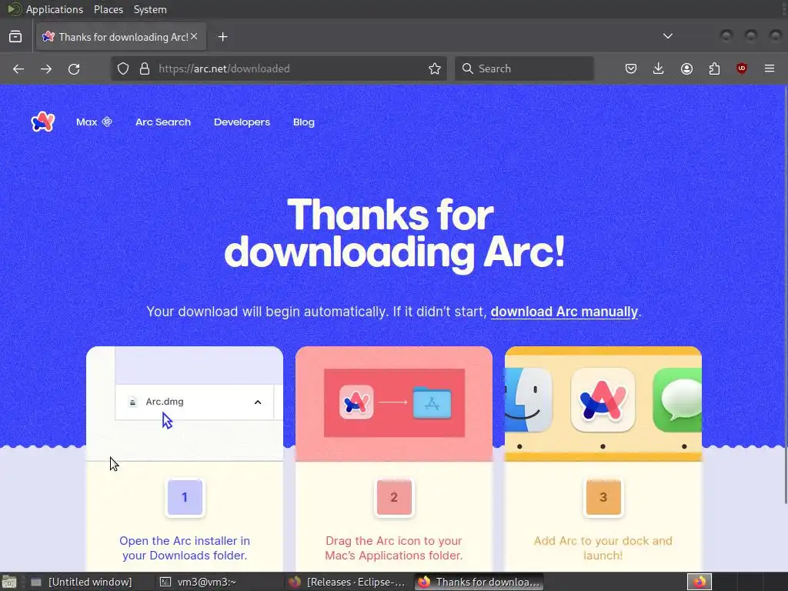
Task: Show site security padlock info
Action: coord(145,68)
